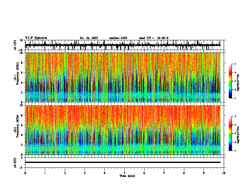Click the flat ch.3 voltage trace line
252x194 pixels.
tap(123, 162)
